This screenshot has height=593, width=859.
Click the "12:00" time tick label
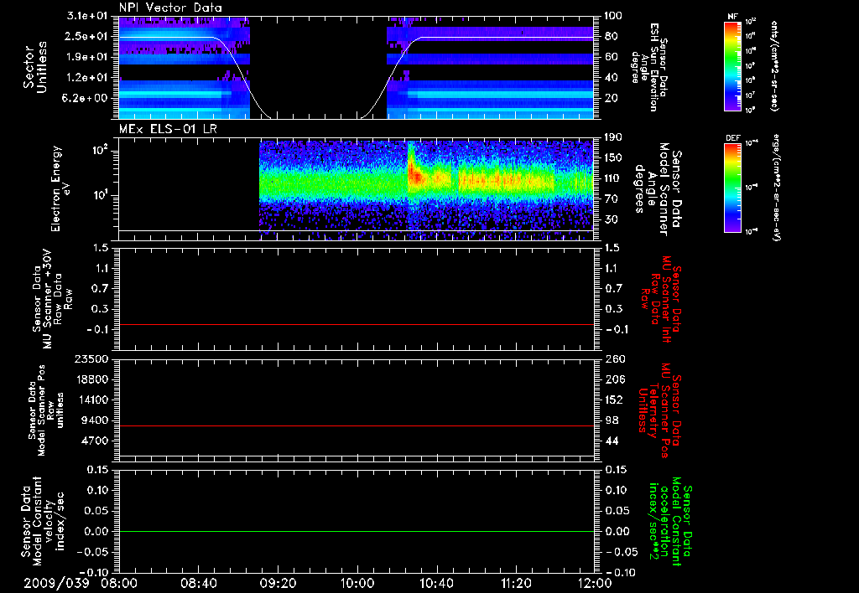point(594,583)
